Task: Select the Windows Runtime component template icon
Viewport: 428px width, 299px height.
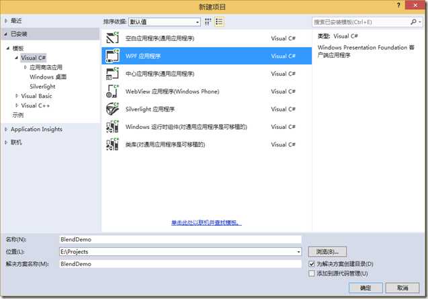Action: pos(112,127)
